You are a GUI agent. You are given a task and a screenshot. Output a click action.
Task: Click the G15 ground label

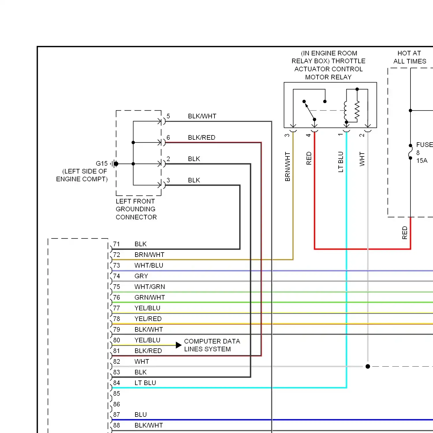(102, 163)
